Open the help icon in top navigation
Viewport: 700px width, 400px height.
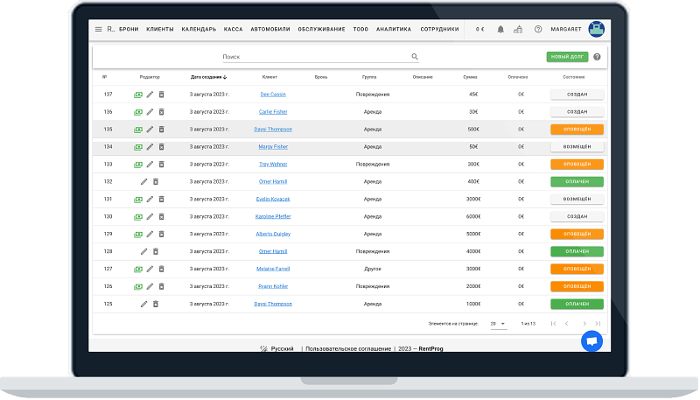[538, 29]
